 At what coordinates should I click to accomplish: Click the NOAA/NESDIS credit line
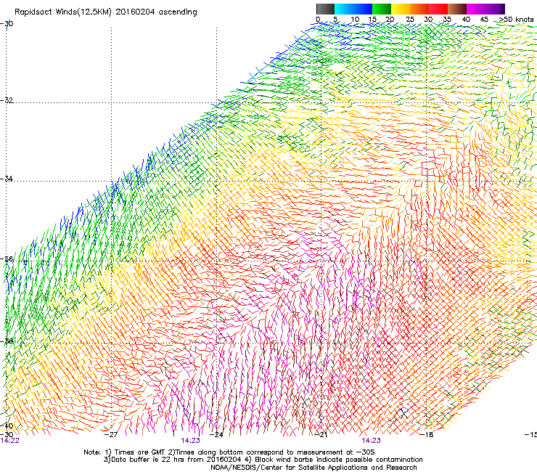coord(313,468)
